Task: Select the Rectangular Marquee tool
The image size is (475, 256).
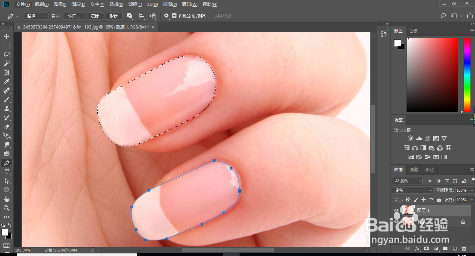Action: pos(7,45)
